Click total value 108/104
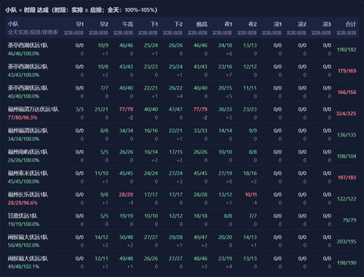 (347, 156)
